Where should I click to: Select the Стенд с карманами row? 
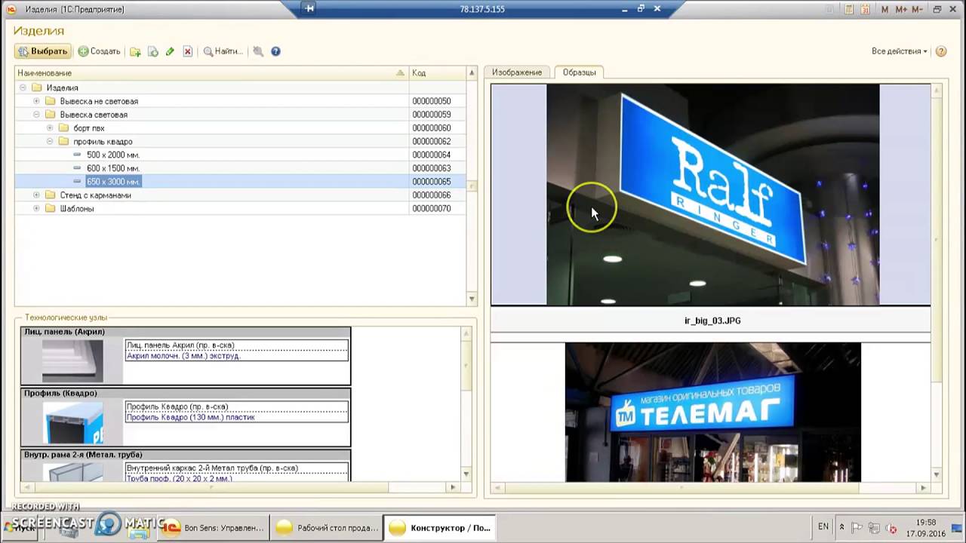tap(241, 195)
